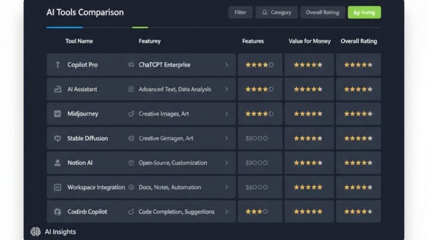Select the Notion AI tool name

pyautogui.click(x=80, y=163)
